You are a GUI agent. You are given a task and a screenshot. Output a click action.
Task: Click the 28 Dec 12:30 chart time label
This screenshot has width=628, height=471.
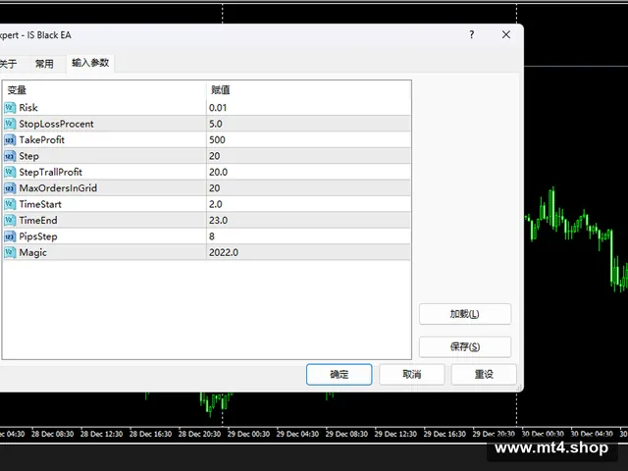point(101,434)
